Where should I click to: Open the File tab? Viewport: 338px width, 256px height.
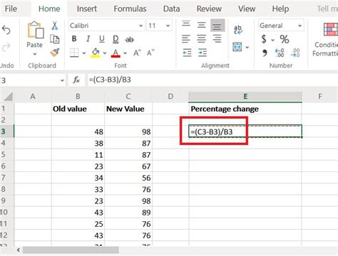[11, 9]
